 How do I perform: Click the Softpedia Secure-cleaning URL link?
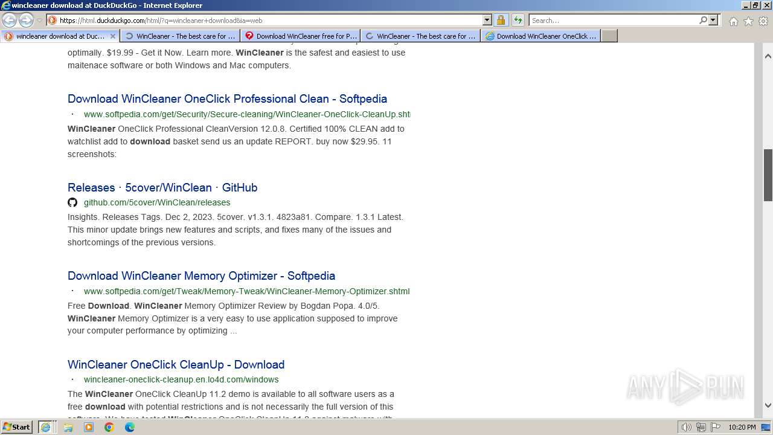[x=247, y=114]
